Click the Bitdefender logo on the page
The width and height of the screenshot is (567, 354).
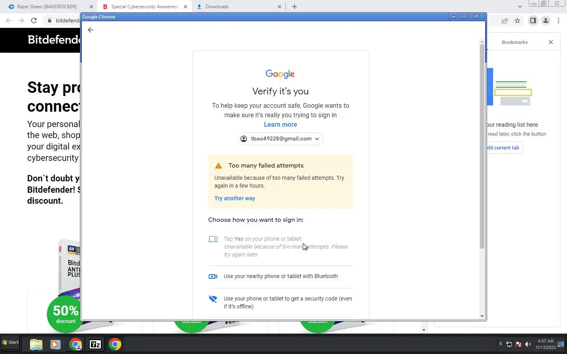tap(54, 40)
